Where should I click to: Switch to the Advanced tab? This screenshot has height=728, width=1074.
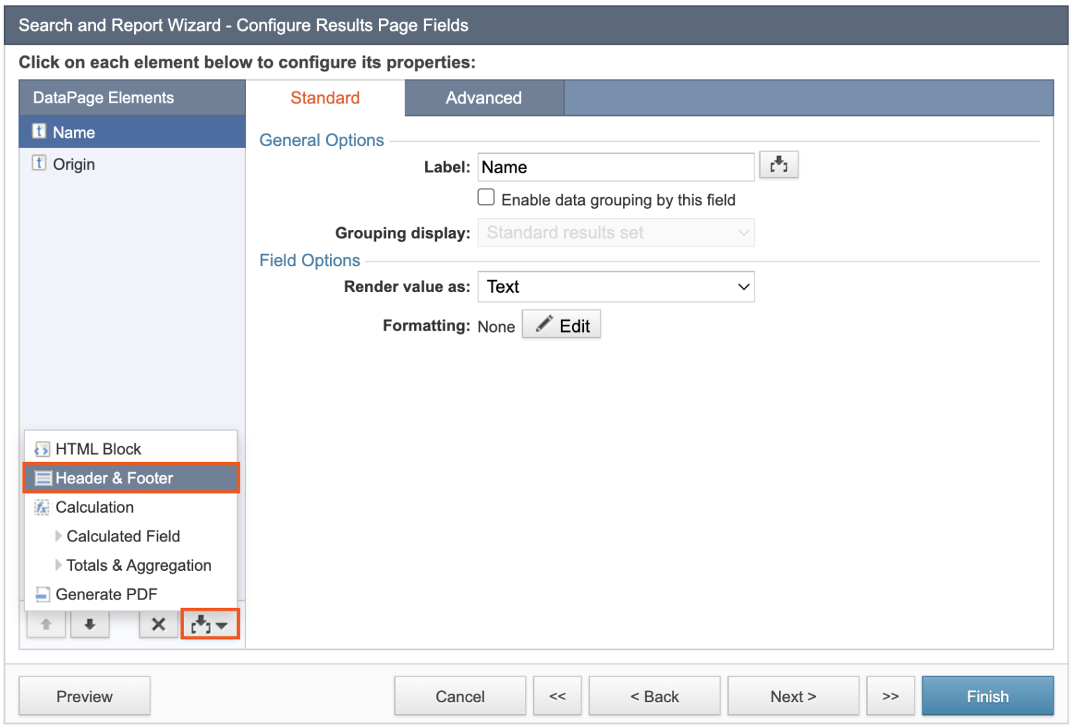483,98
